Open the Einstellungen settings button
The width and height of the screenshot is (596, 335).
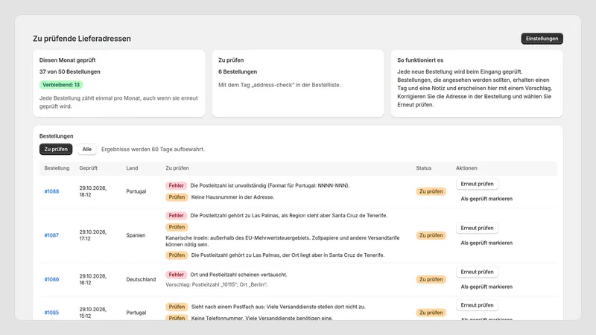coord(542,39)
